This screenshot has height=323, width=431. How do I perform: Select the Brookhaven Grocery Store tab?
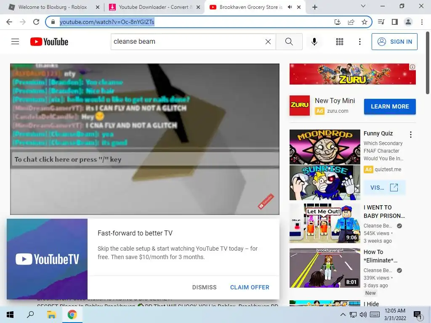[251, 7]
